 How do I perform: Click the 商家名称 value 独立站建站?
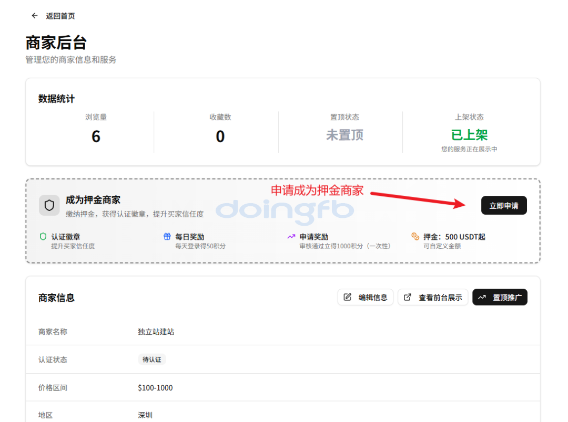click(x=156, y=332)
